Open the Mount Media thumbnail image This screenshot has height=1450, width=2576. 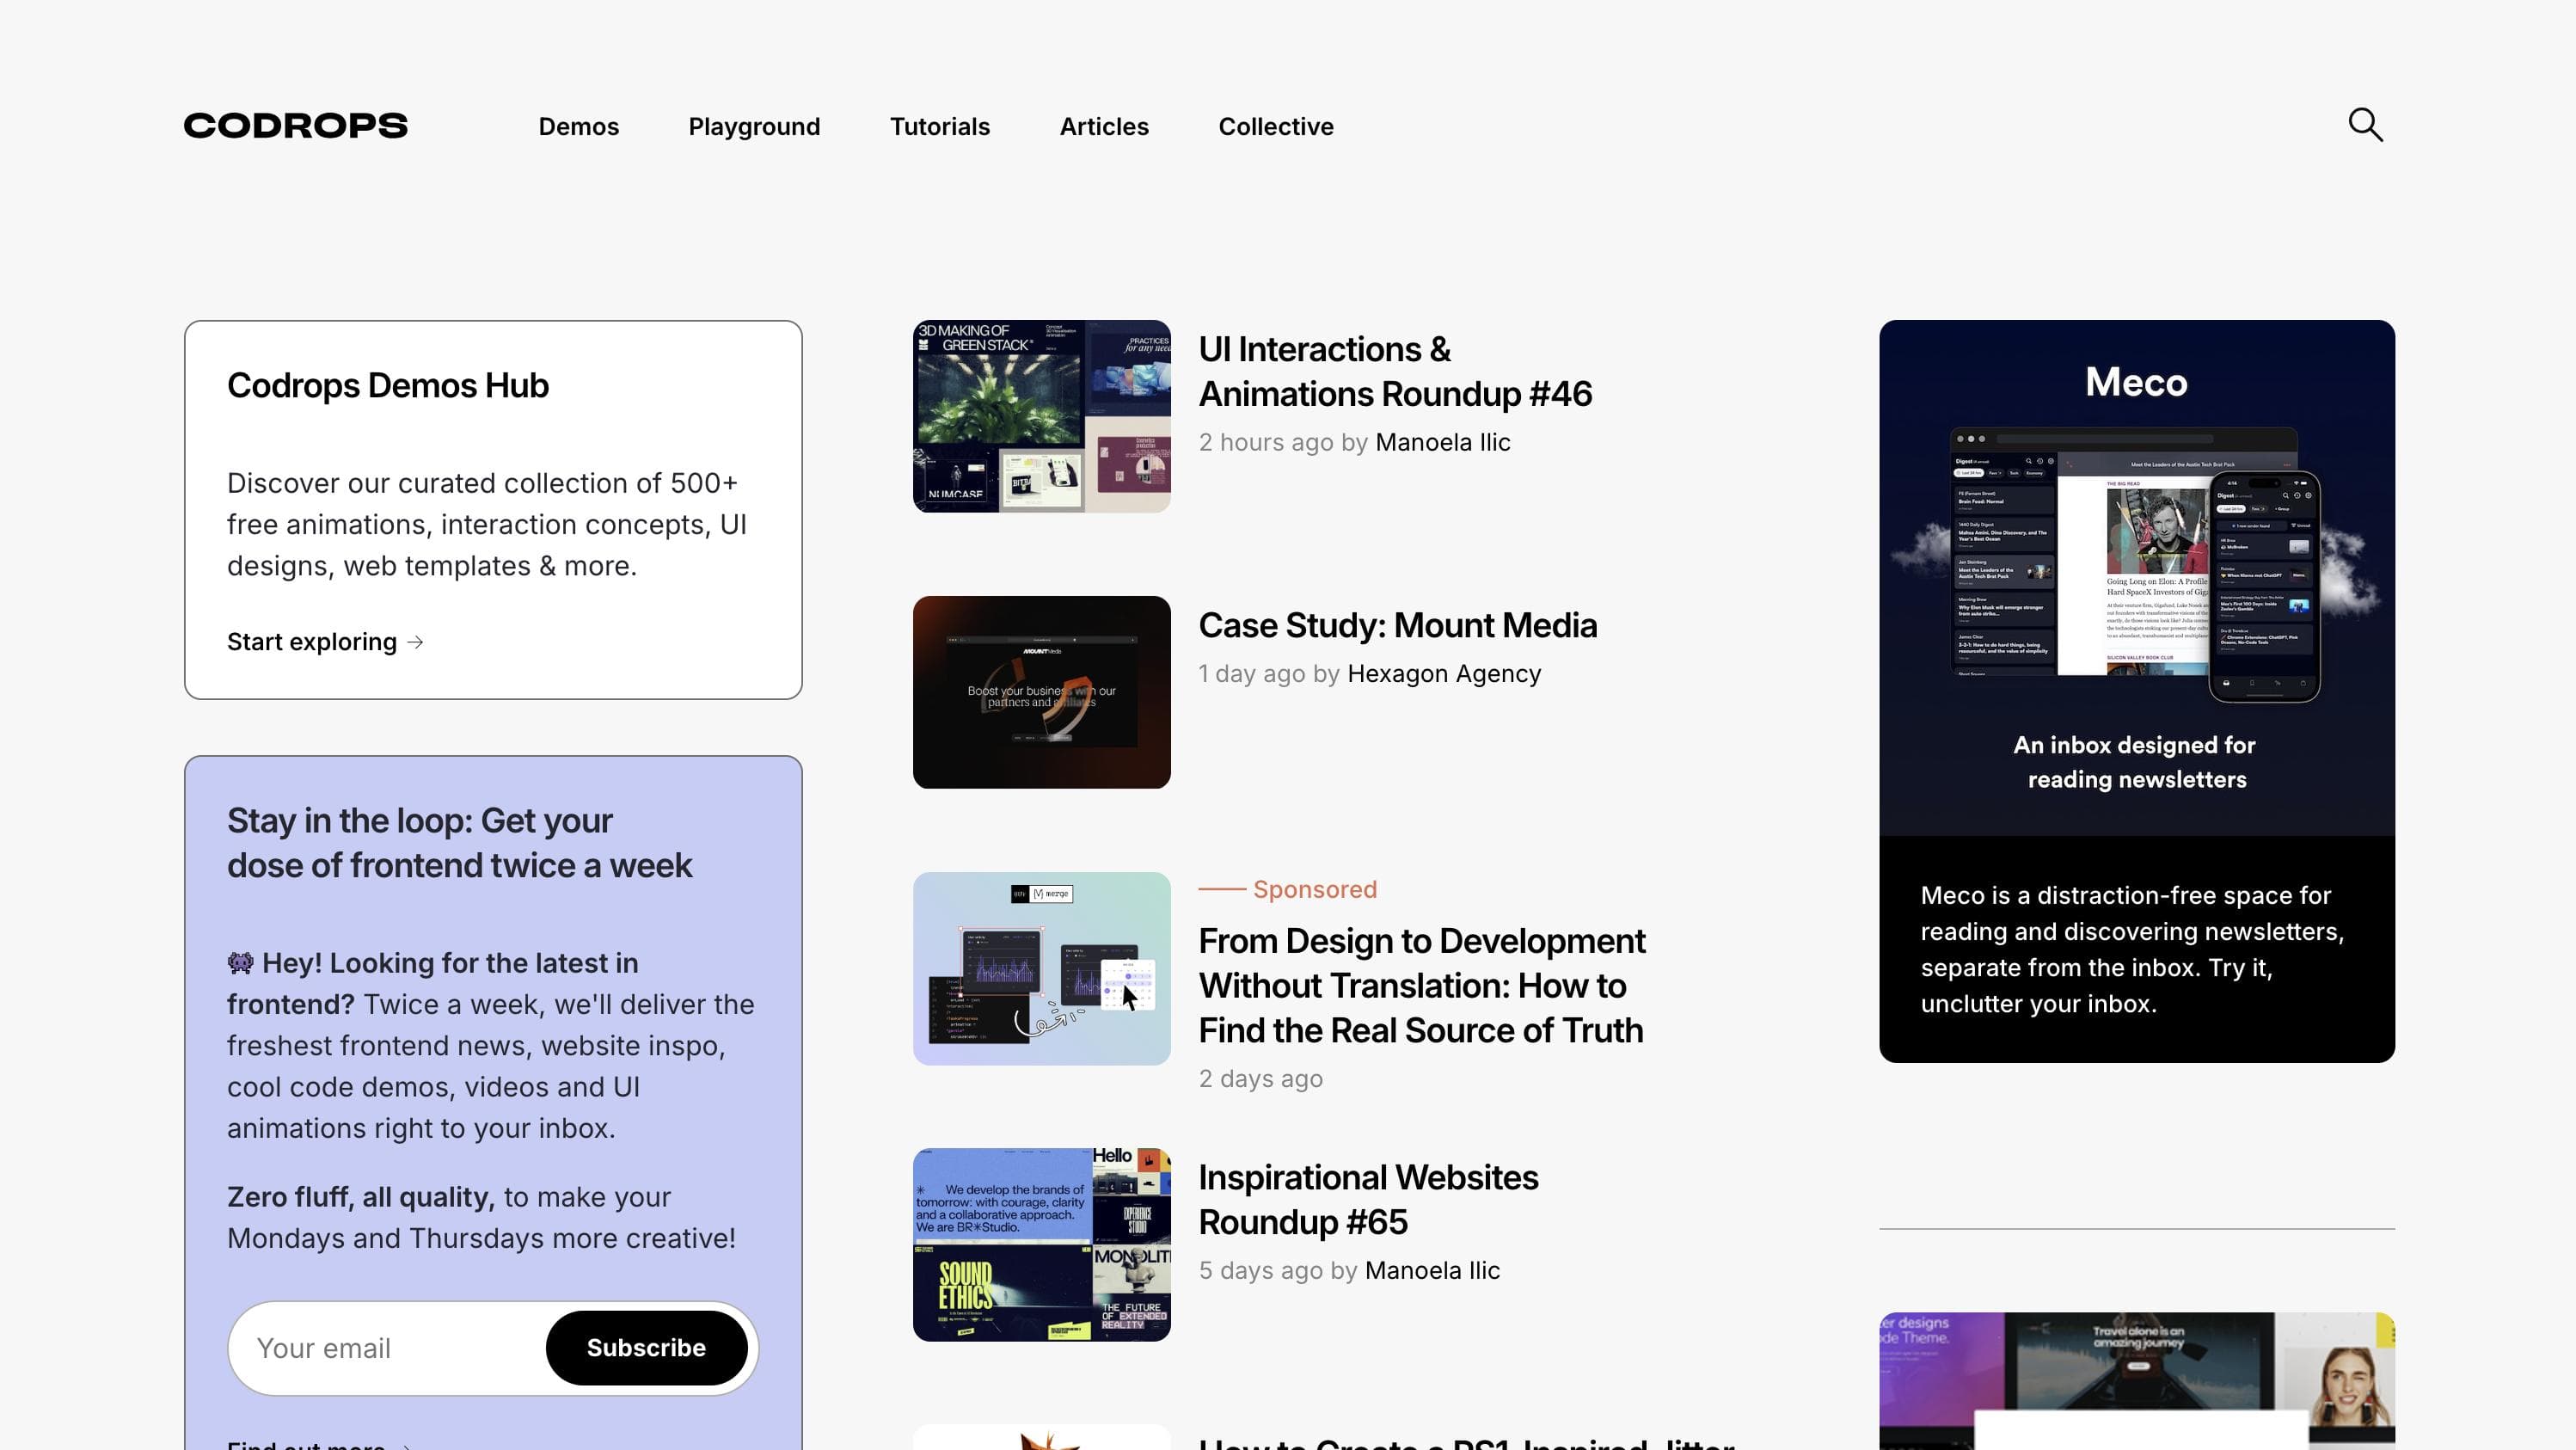coord(1041,692)
